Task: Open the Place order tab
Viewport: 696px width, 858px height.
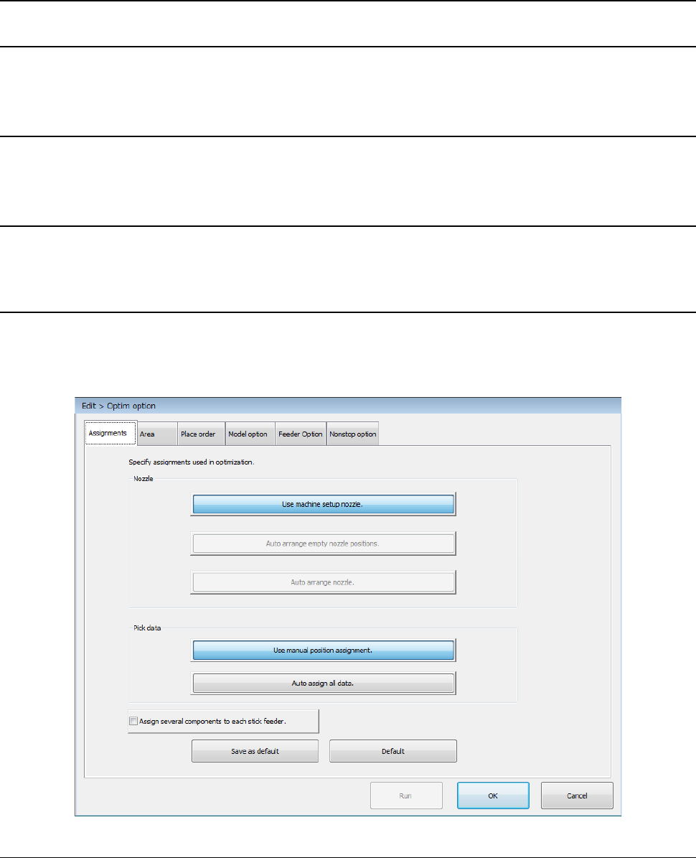Action: pos(201,434)
